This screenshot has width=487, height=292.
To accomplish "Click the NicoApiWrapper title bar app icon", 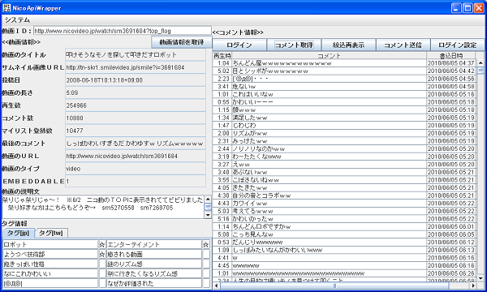I will 6,8.
